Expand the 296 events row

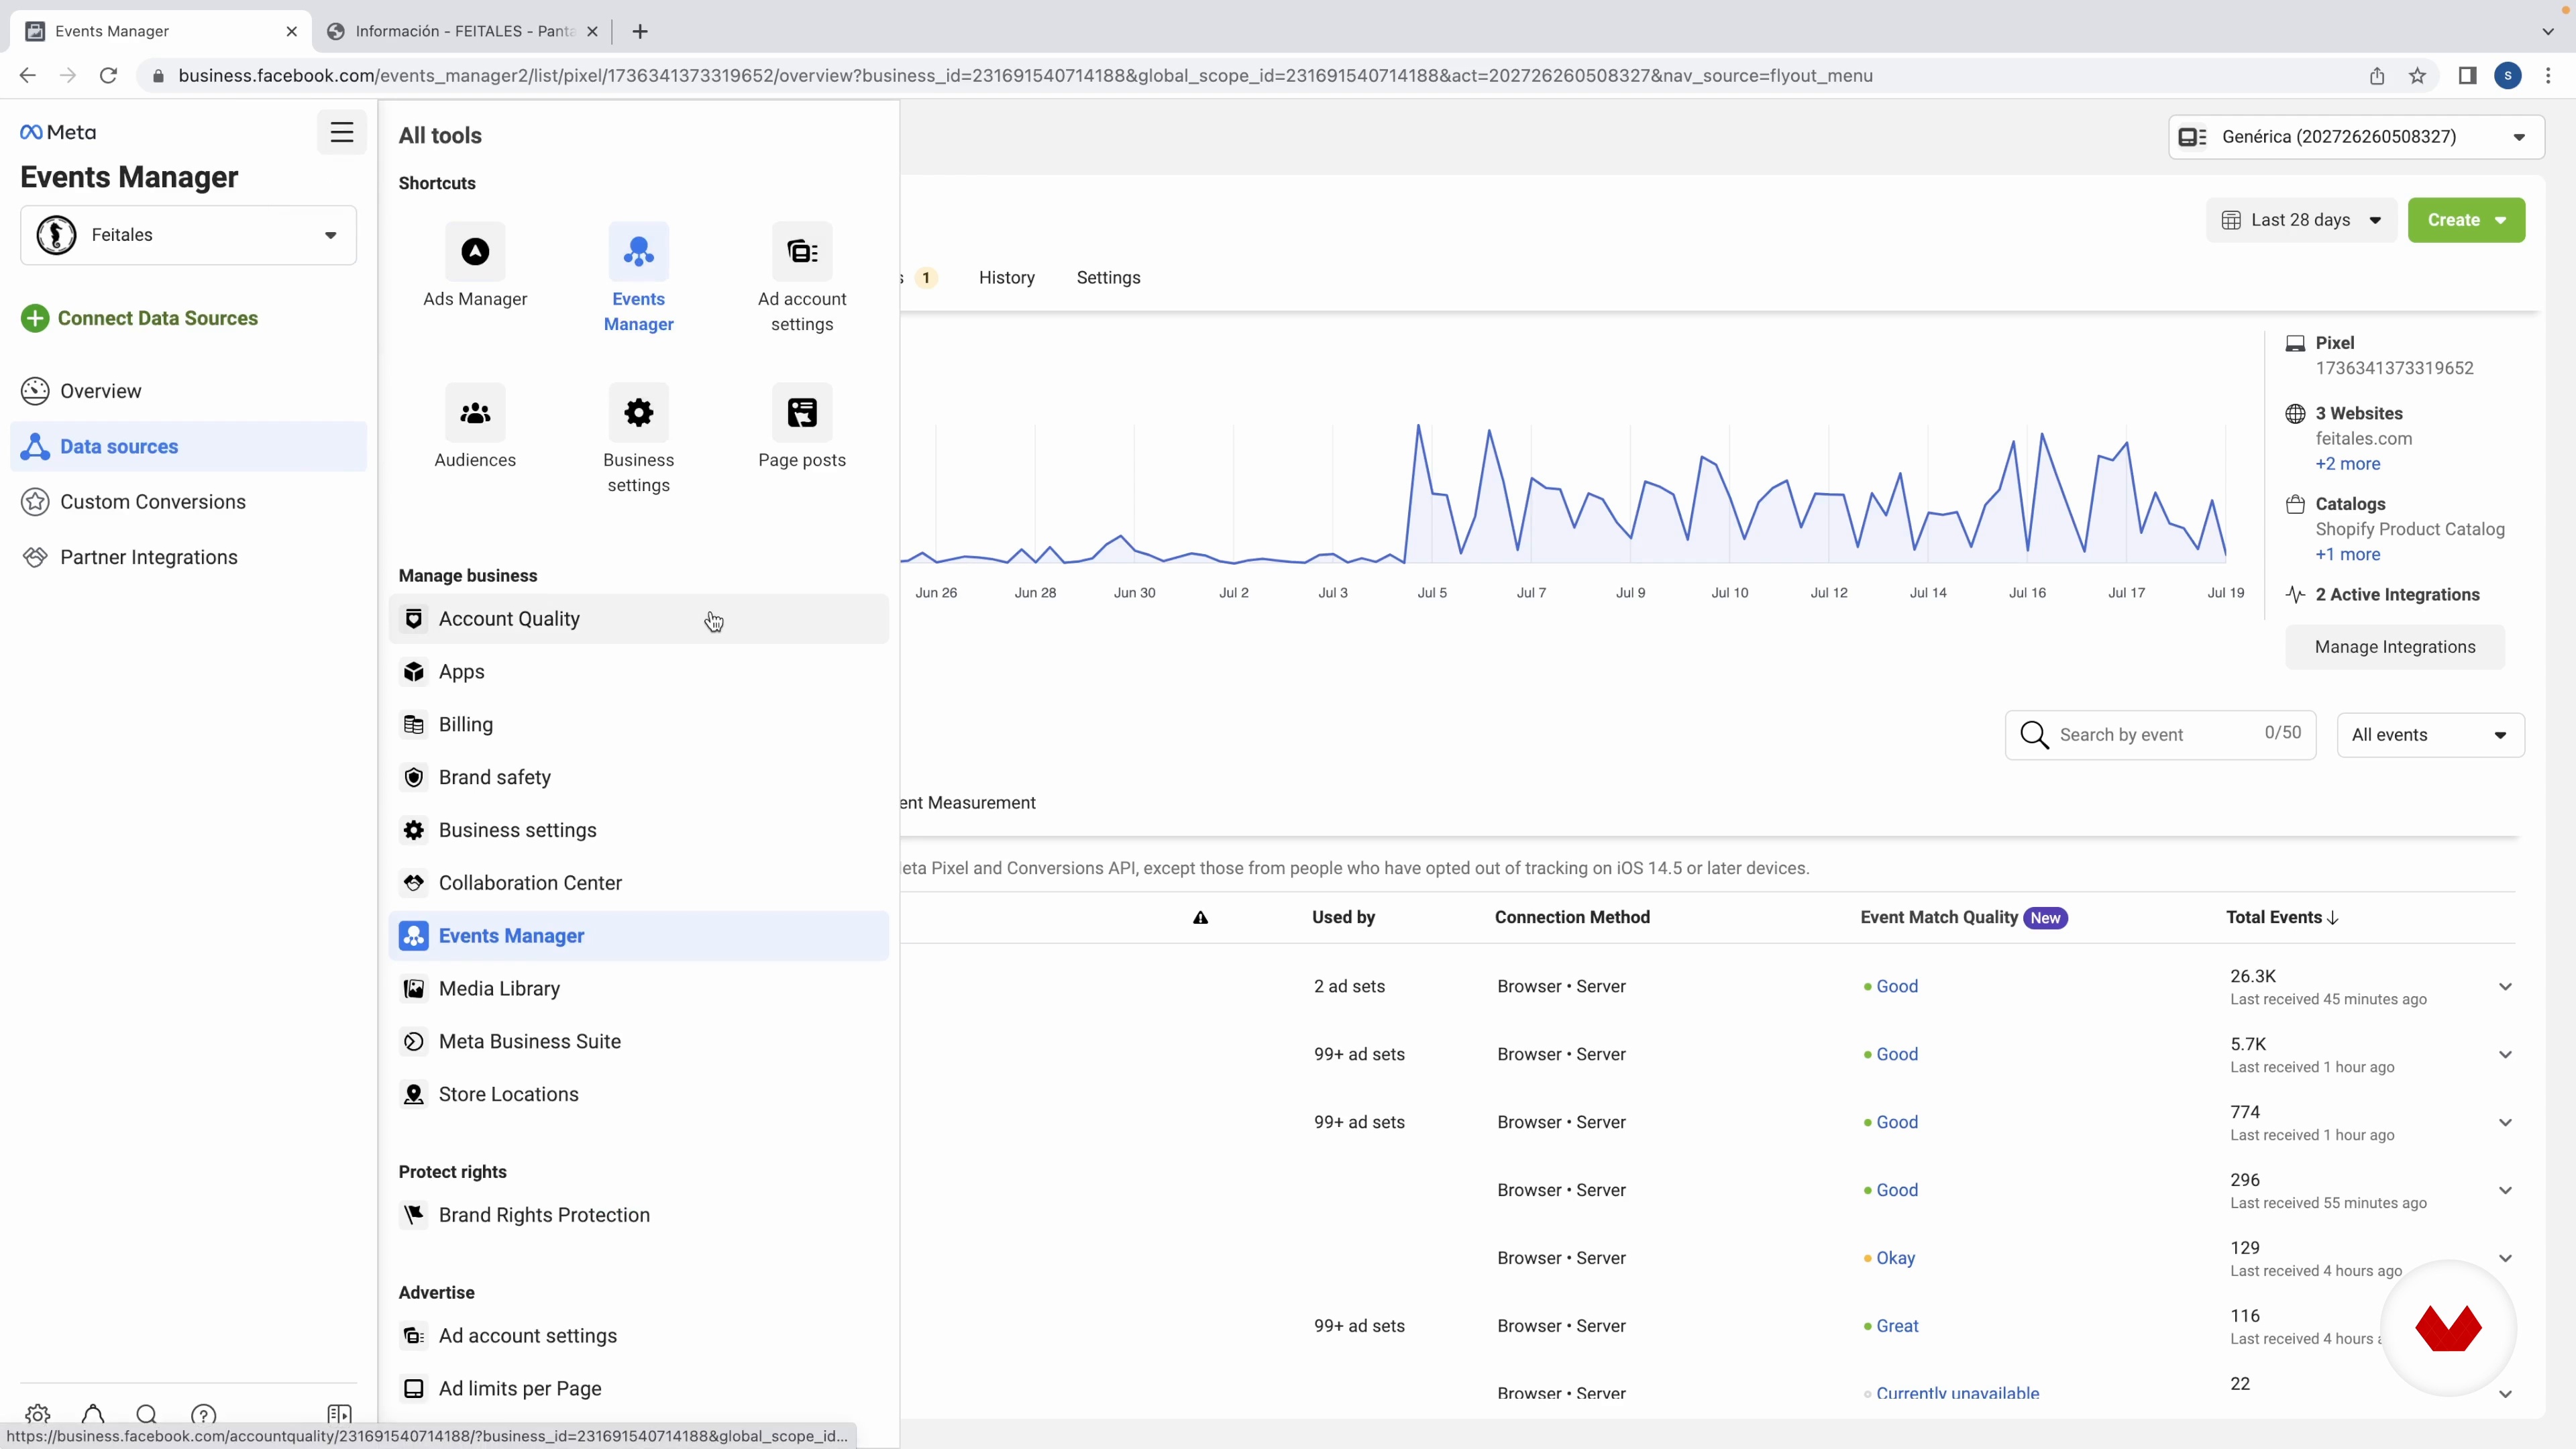[2505, 1191]
